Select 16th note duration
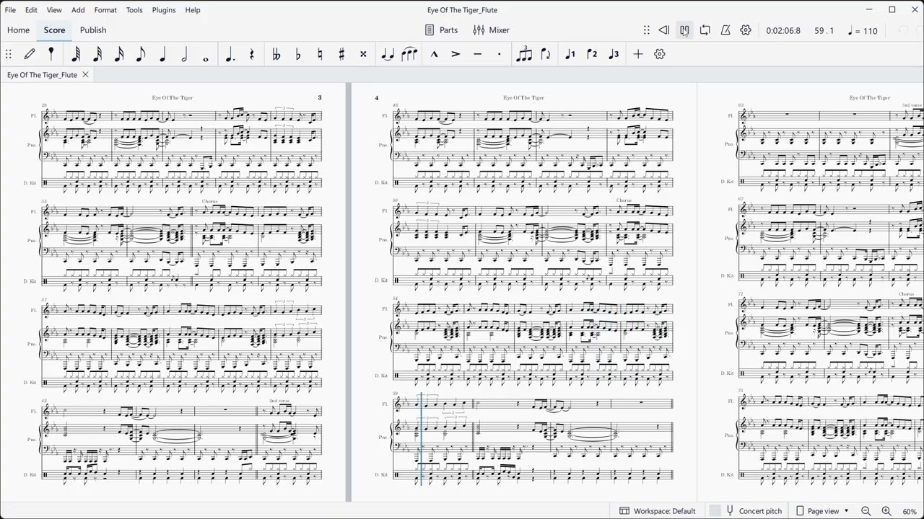Image resolution: width=924 pixels, height=519 pixels. (119, 54)
